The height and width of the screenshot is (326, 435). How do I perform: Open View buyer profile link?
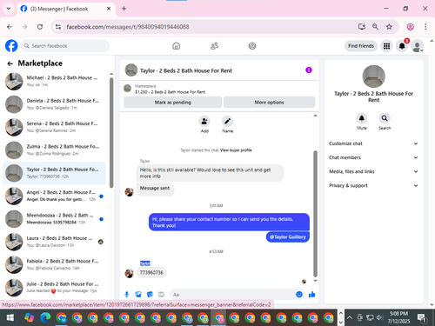coord(236,150)
